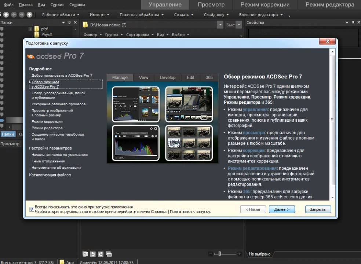Expand the pfpf folder tree node
The width and height of the screenshot is (361, 264).
click(x=30, y=29)
